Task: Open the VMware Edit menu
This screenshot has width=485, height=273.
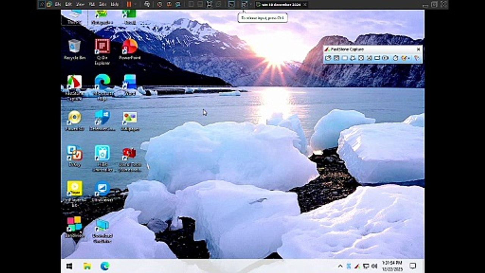Action: coord(68,4)
